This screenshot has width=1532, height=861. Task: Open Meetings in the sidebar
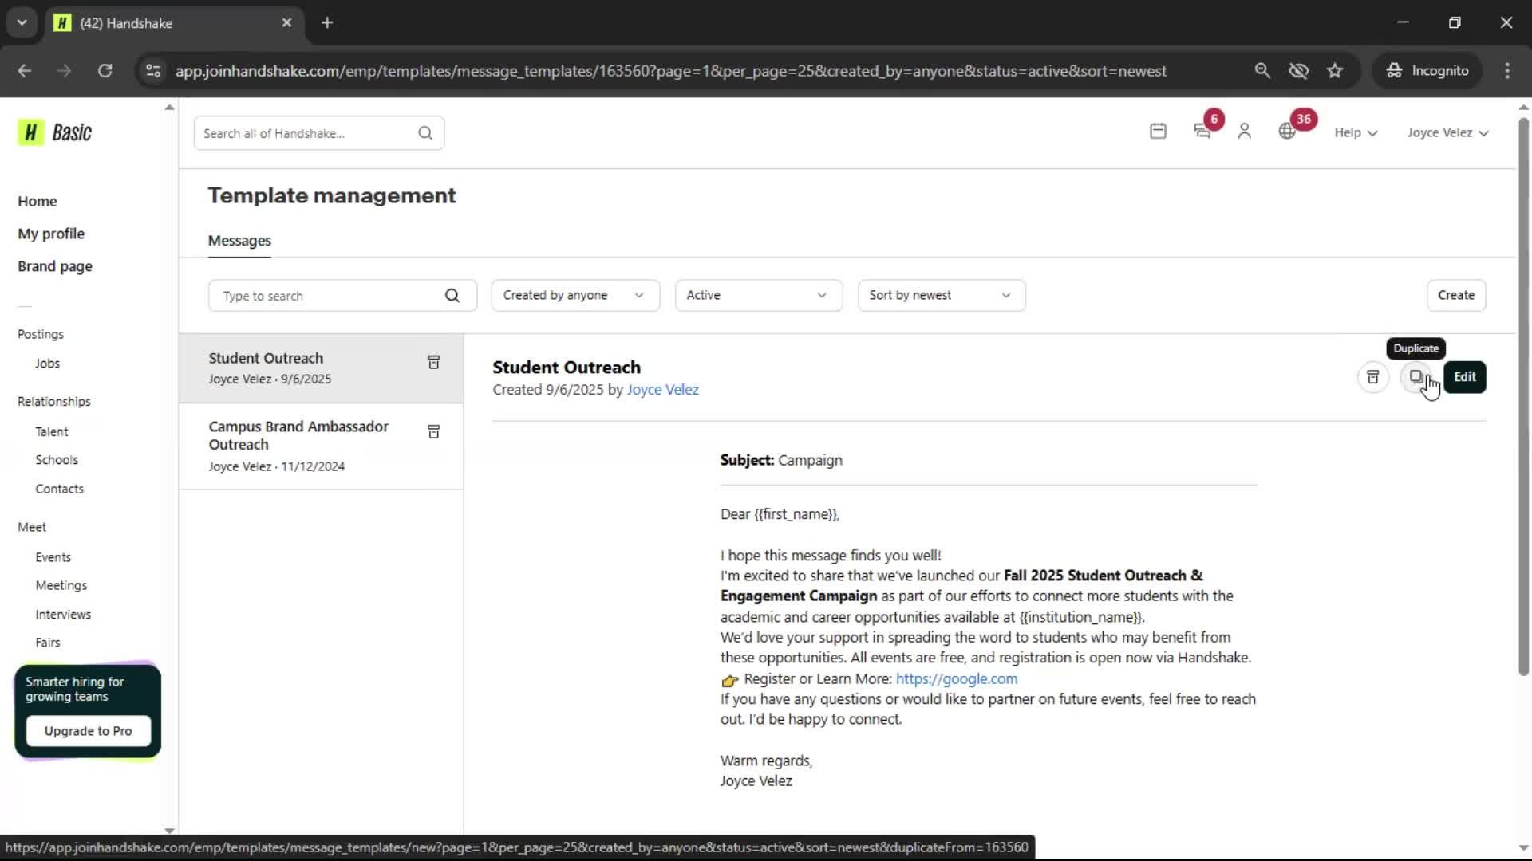pos(61,585)
